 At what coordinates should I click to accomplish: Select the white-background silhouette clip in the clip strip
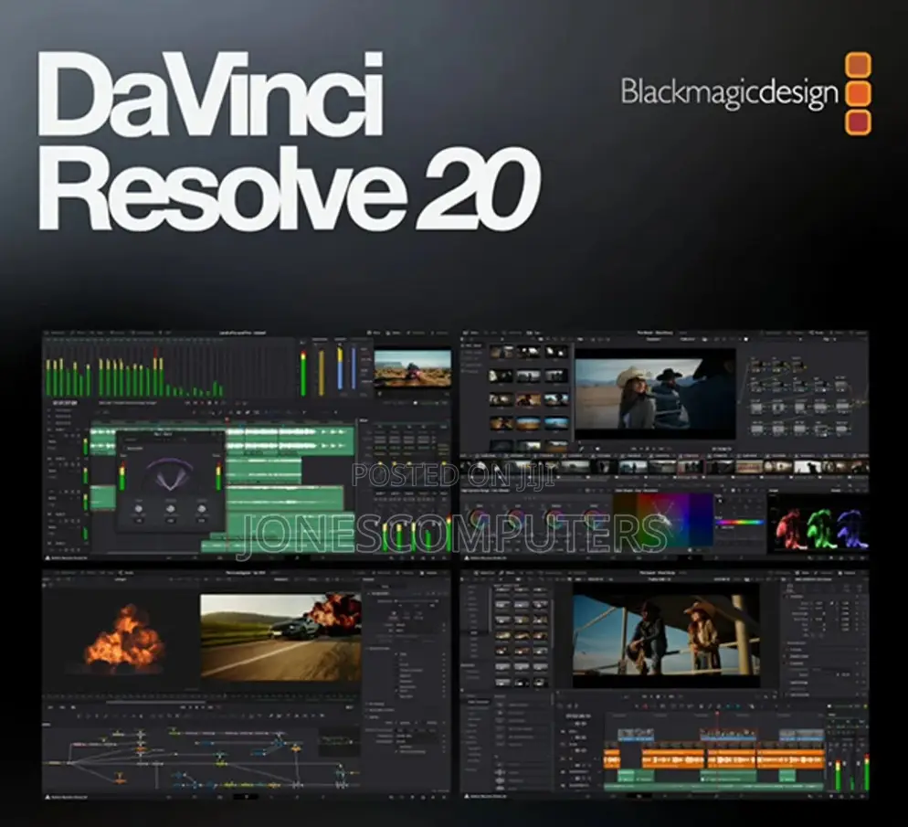pyautogui.click(x=807, y=467)
